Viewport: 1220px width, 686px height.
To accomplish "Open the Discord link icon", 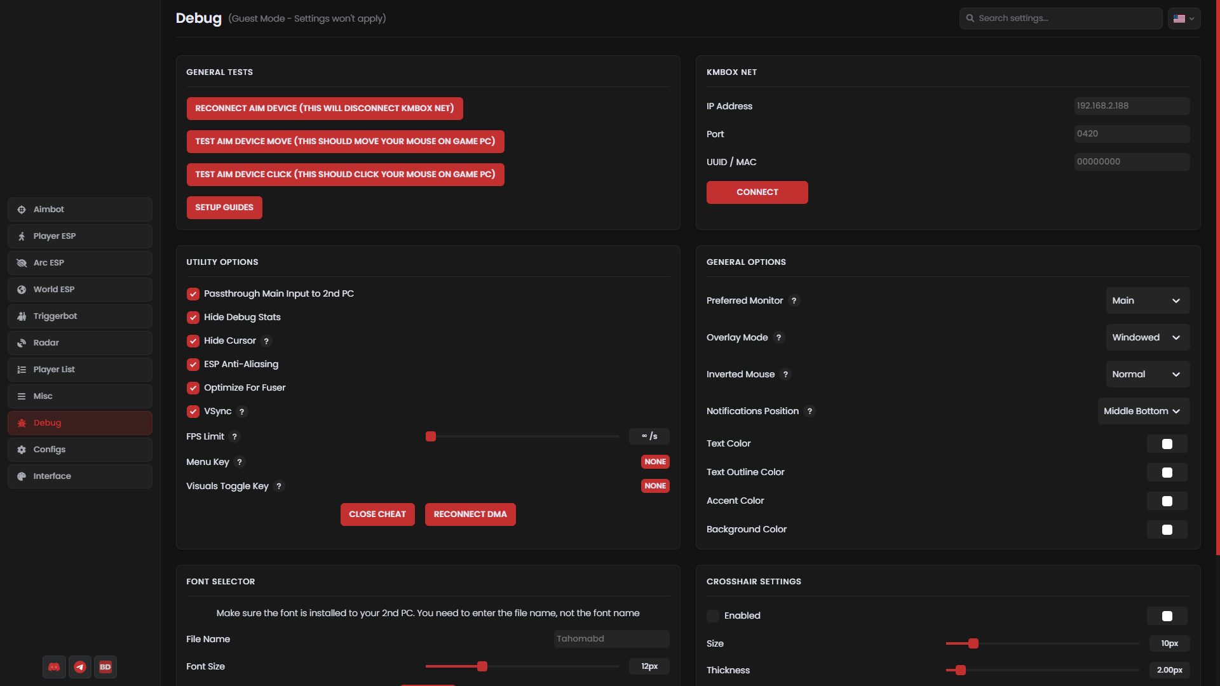I will coord(54,667).
